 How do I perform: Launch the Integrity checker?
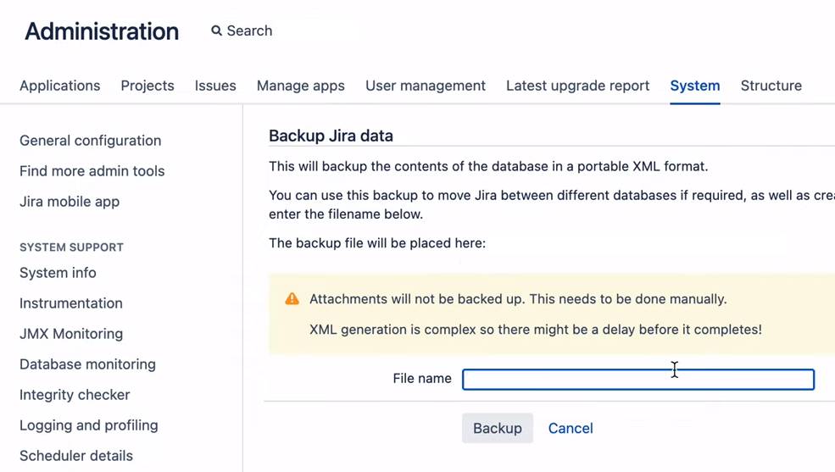75,395
